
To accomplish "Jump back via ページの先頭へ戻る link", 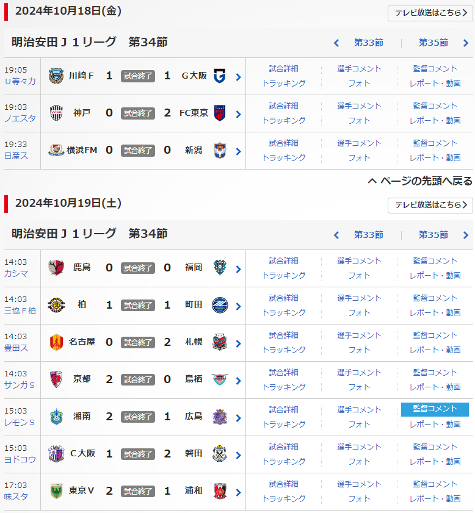I will pos(420,181).
